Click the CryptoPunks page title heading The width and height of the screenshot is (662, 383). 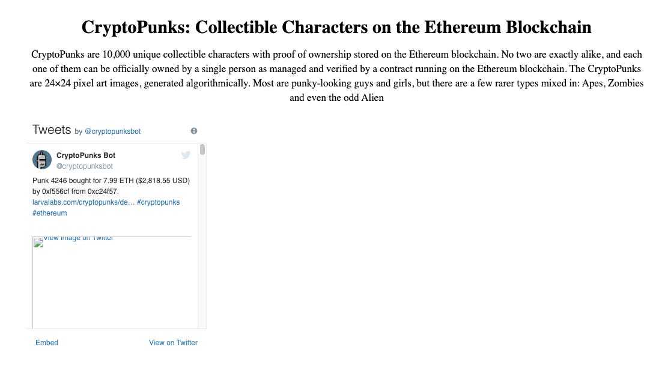click(336, 27)
